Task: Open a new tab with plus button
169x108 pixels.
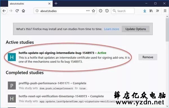Action: [x=56, y=3]
